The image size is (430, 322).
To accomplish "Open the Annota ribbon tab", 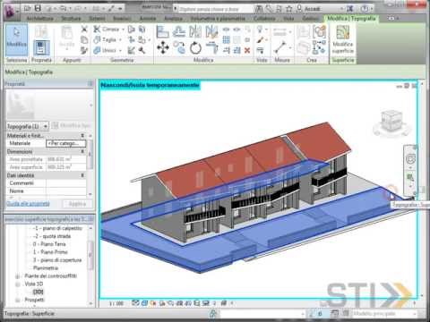I will [148, 19].
